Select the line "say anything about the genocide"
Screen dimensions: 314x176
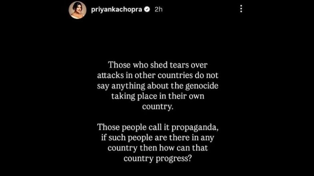(158, 86)
